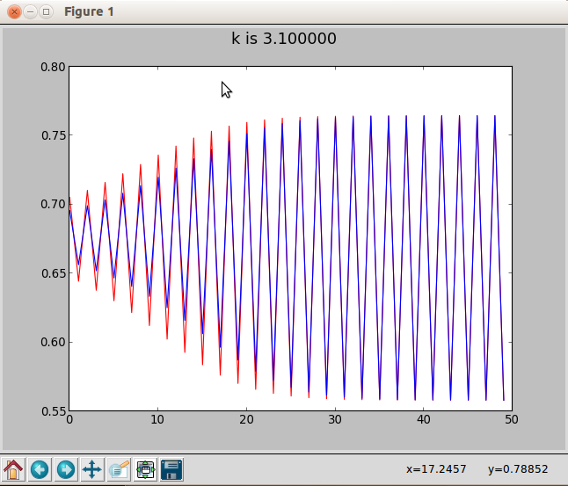Click the y=0.78852 cursor readout

pyautogui.click(x=518, y=469)
